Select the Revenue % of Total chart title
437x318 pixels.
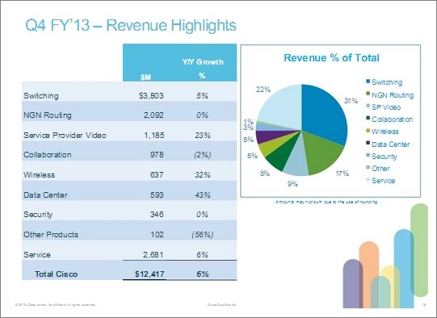coord(331,58)
